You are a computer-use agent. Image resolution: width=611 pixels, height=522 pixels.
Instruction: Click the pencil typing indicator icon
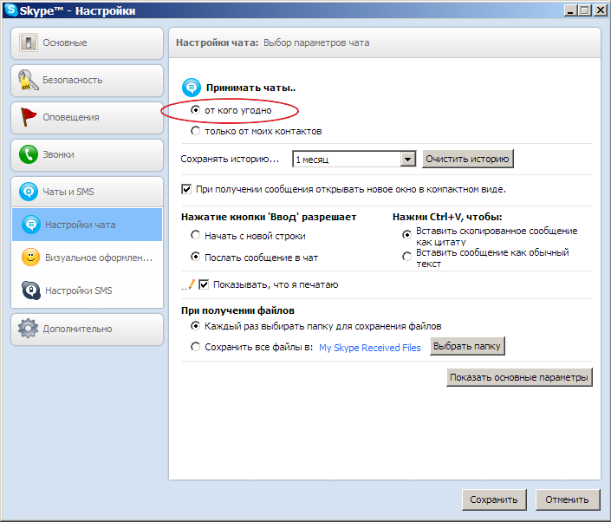tap(188, 285)
